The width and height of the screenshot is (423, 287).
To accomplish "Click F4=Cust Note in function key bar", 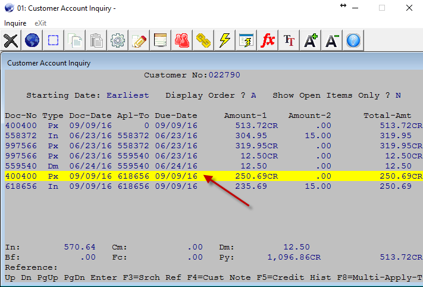I will coord(219,277).
